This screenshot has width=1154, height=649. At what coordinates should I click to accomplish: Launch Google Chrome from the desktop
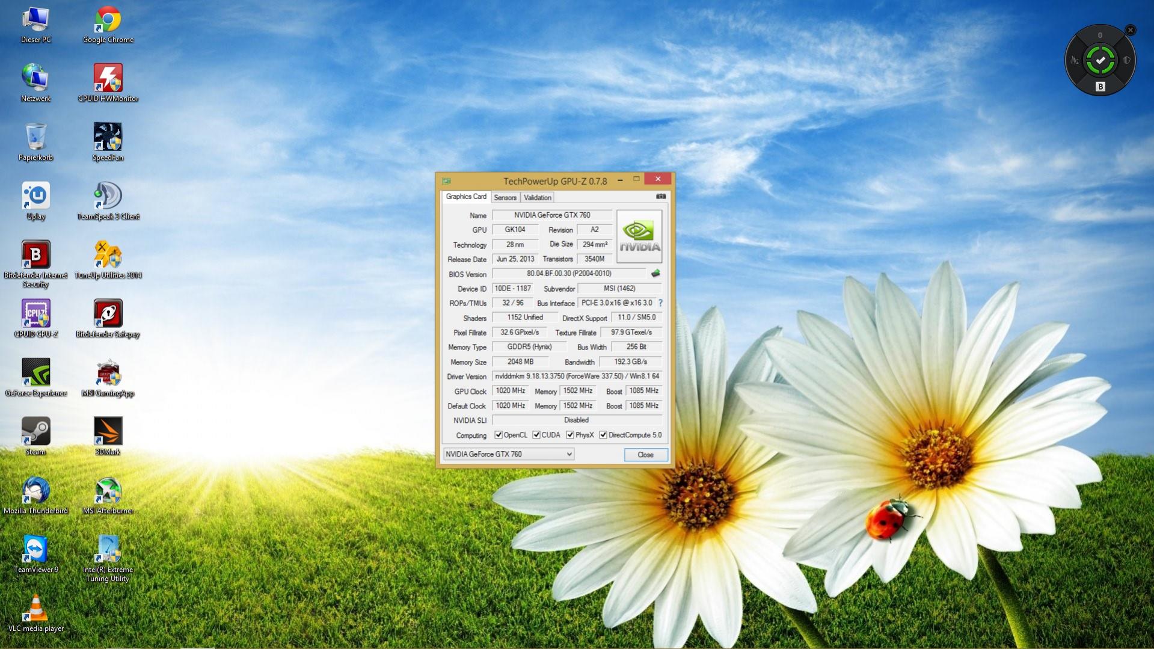click(x=108, y=25)
